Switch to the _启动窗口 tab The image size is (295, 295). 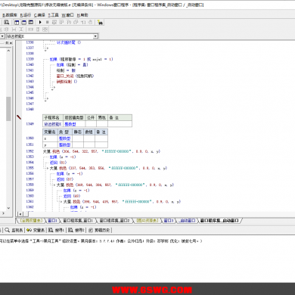(x=187, y=221)
